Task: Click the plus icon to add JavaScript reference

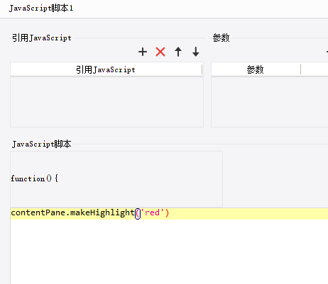Action: (143, 52)
